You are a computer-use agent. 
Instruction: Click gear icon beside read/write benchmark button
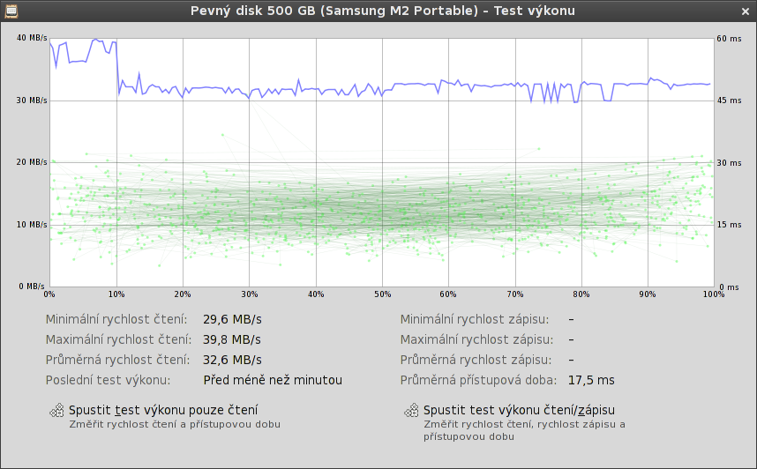click(x=411, y=410)
